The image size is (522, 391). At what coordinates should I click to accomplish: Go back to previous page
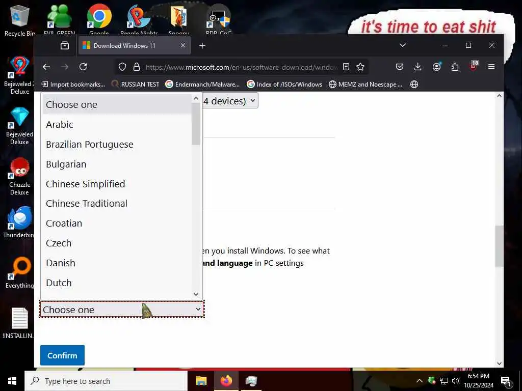point(46,67)
